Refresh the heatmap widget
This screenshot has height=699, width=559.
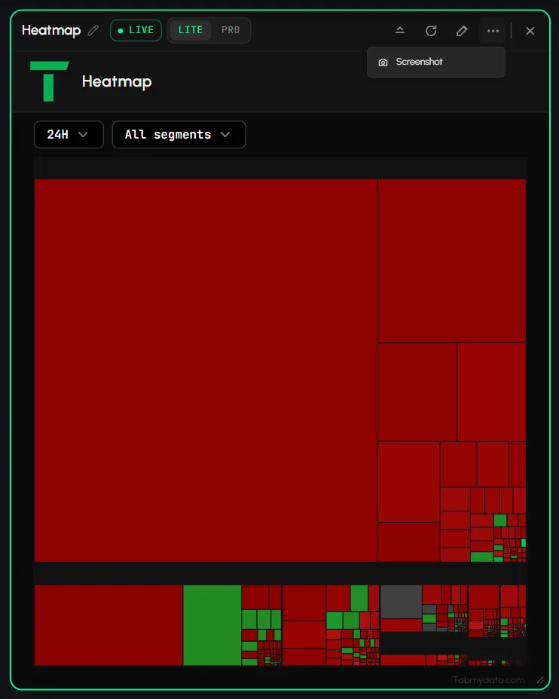[x=431, y=31]
